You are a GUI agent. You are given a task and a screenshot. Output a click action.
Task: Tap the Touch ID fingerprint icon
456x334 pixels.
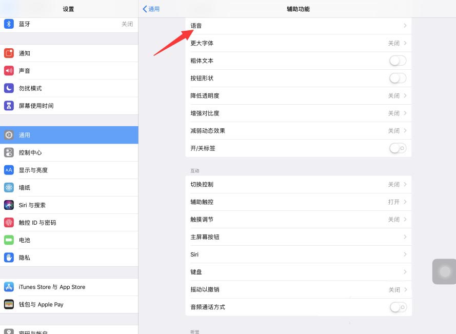[x=9, y=223]
